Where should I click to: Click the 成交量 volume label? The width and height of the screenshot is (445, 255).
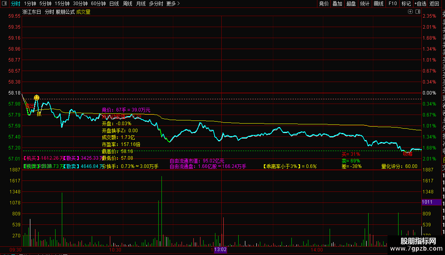point(83,12)
